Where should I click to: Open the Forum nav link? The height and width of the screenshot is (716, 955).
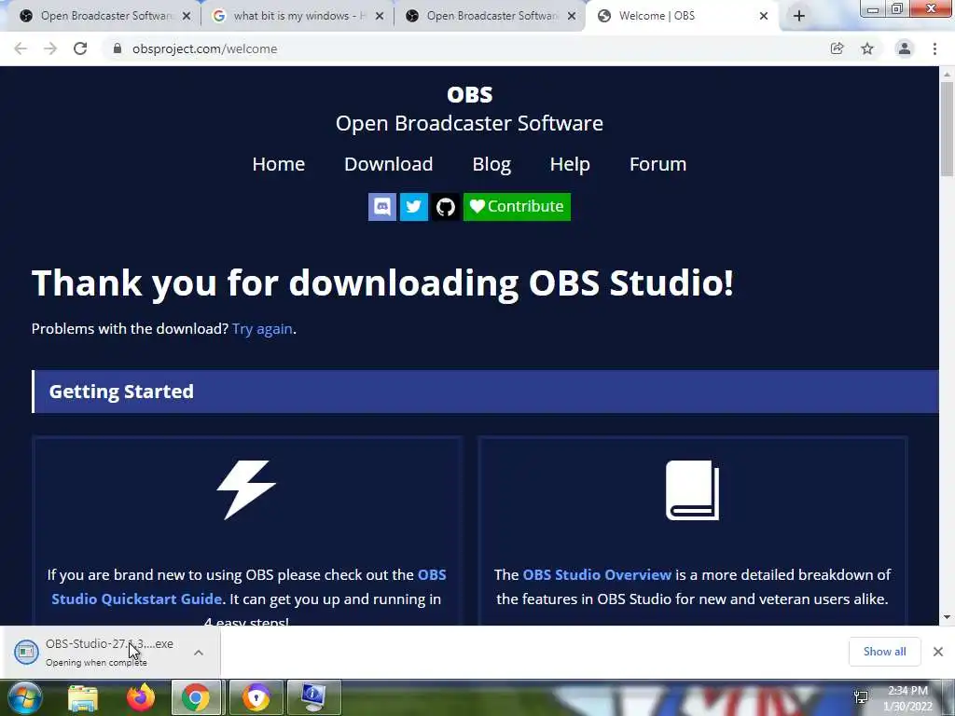point(657,164)
